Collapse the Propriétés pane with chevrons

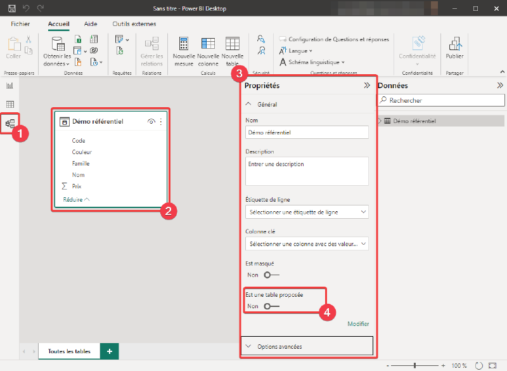(367, 86)
